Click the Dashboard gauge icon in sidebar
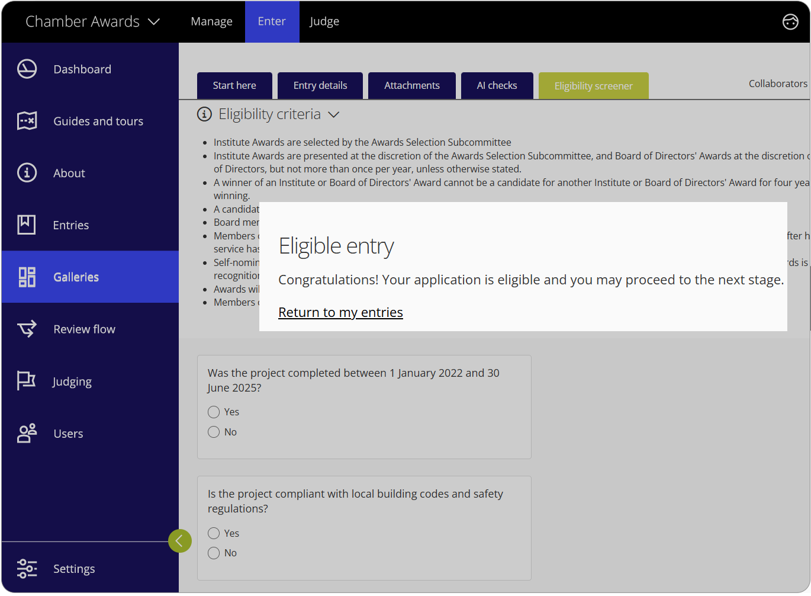Screen dimensions: 811x596 click(27, 69)
